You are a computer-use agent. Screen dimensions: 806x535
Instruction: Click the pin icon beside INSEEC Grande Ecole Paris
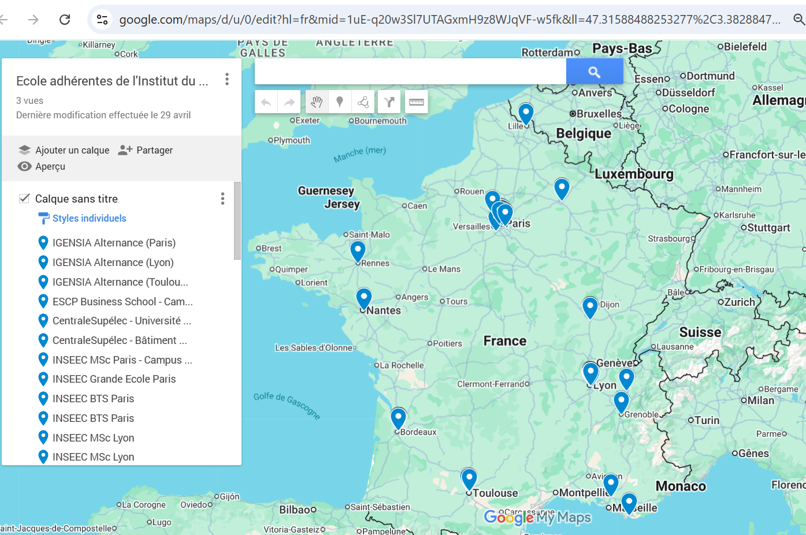pyautogui.click(x=43, y=379)
